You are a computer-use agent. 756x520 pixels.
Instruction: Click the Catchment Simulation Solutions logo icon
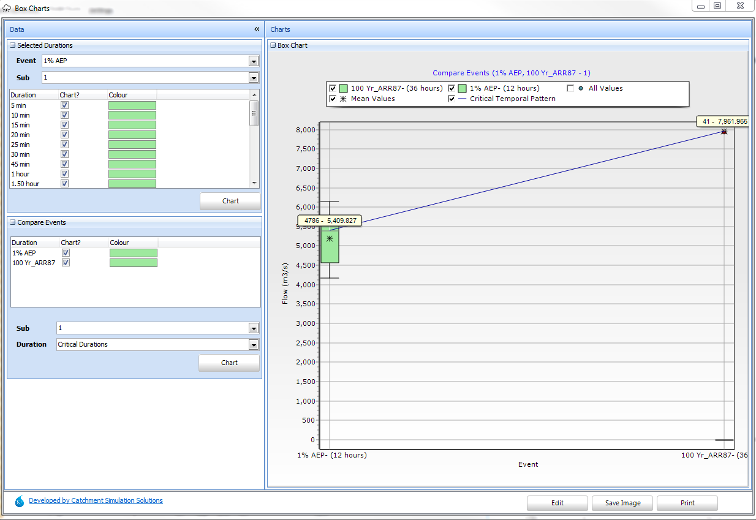pos(20,502)
